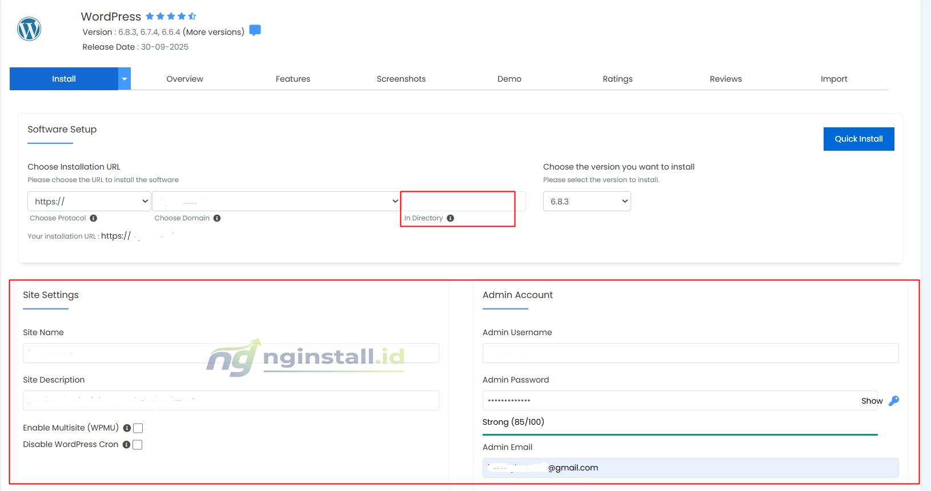This screenshot has height=491, width=931.
Task: Click the In Directory input field
Action: tap(463, 201)
